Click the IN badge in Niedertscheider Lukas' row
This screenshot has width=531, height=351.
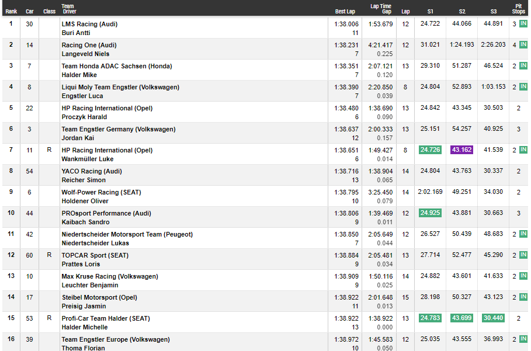coord(523,234)
